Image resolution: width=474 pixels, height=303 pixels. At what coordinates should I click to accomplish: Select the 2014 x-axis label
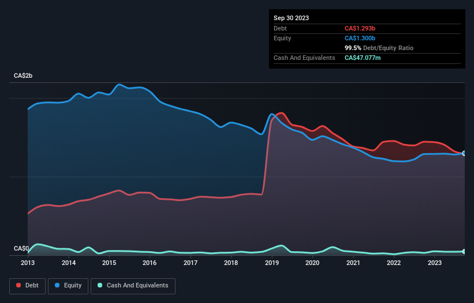pos(69,263)
